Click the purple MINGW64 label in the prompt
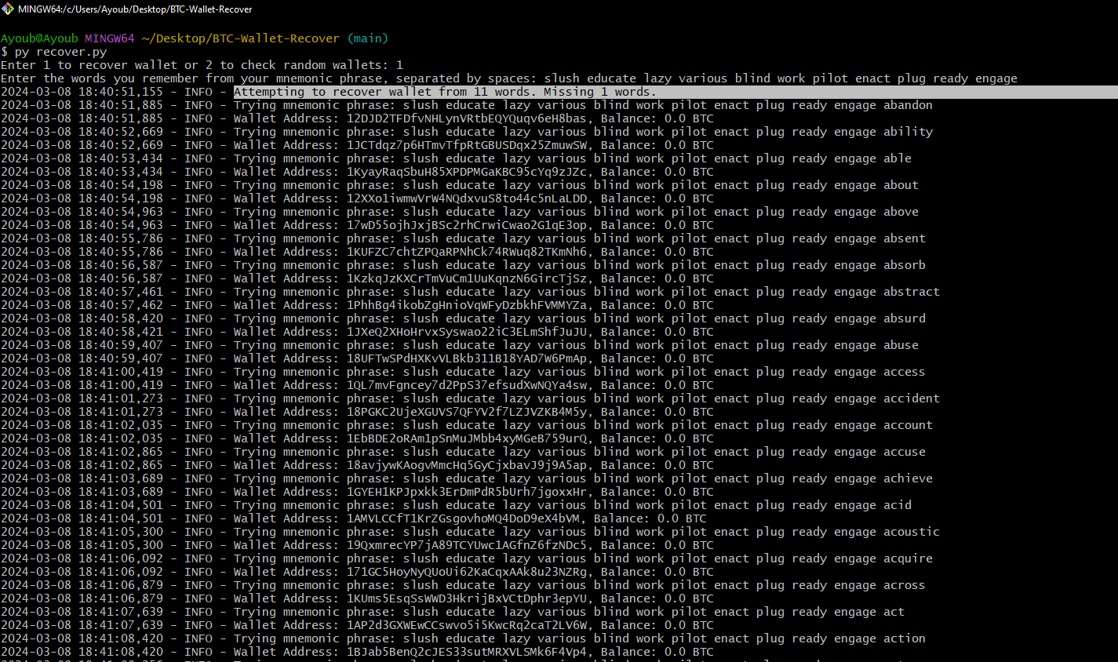Screen dimensions: 1118x662 (x=110, y=38)
